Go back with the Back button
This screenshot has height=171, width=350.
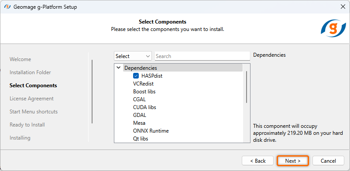pyautogui.click(x=258, y=161)
